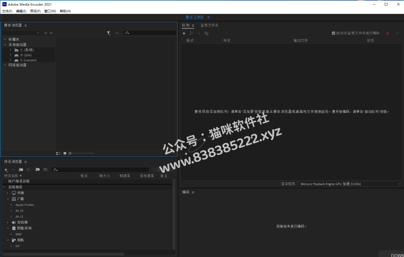The image size is (404, 257).
Task: Click the create preset group folder icon
Action: pyautogui.click(x=21, y=170)
